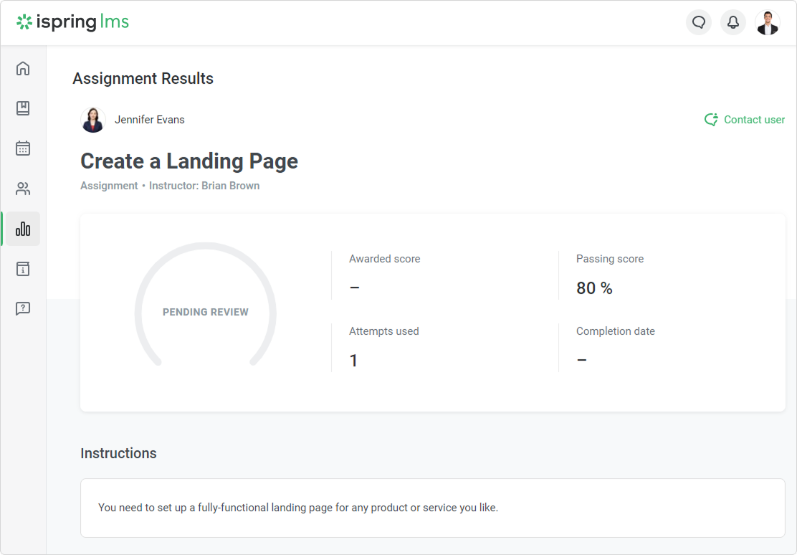This screenshot has width=797, height=555.
Task: Open the Users icon in sidebar
Action: [x=23, y=189]
